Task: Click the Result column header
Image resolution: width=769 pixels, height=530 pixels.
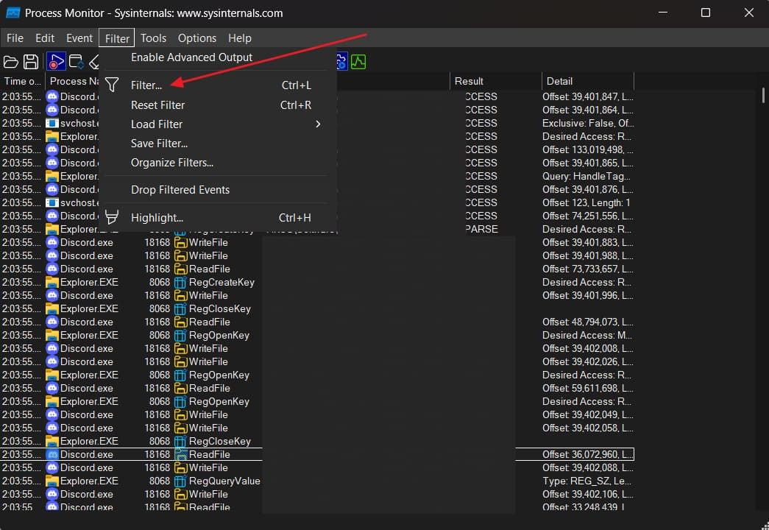Action: (x=496, y=81)
